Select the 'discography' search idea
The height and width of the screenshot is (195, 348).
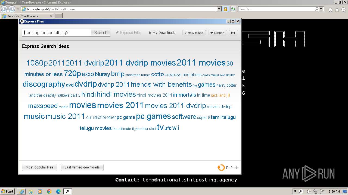point(44,84)
